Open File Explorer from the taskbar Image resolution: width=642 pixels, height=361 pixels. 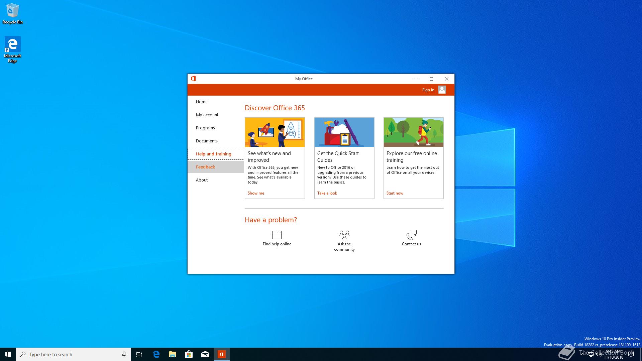click(x=172, y=354)
